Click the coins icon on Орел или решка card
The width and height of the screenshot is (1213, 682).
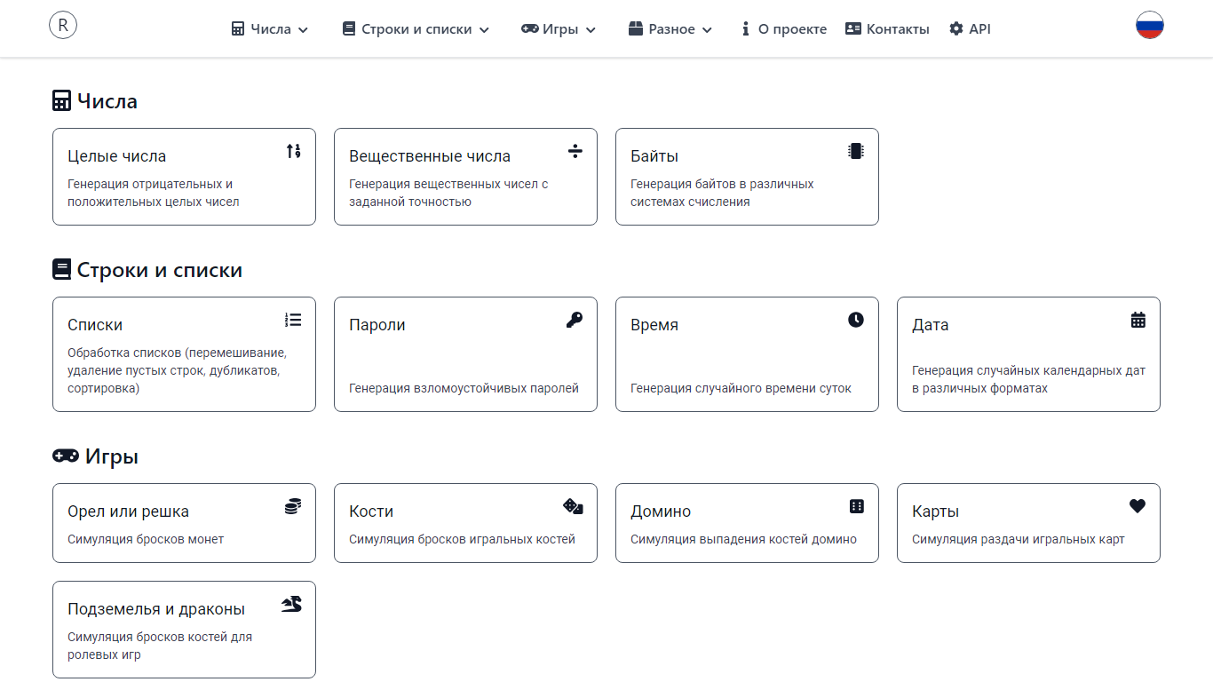[x=293, y=506]
